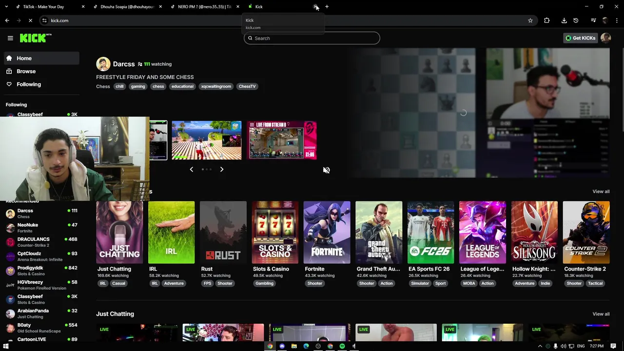
Task: Open the Rust category thumbnail
Action: [x=223, y=233]
